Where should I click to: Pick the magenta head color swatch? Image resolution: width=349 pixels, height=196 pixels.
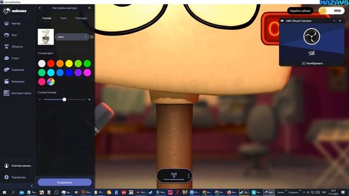pos(87,72)
